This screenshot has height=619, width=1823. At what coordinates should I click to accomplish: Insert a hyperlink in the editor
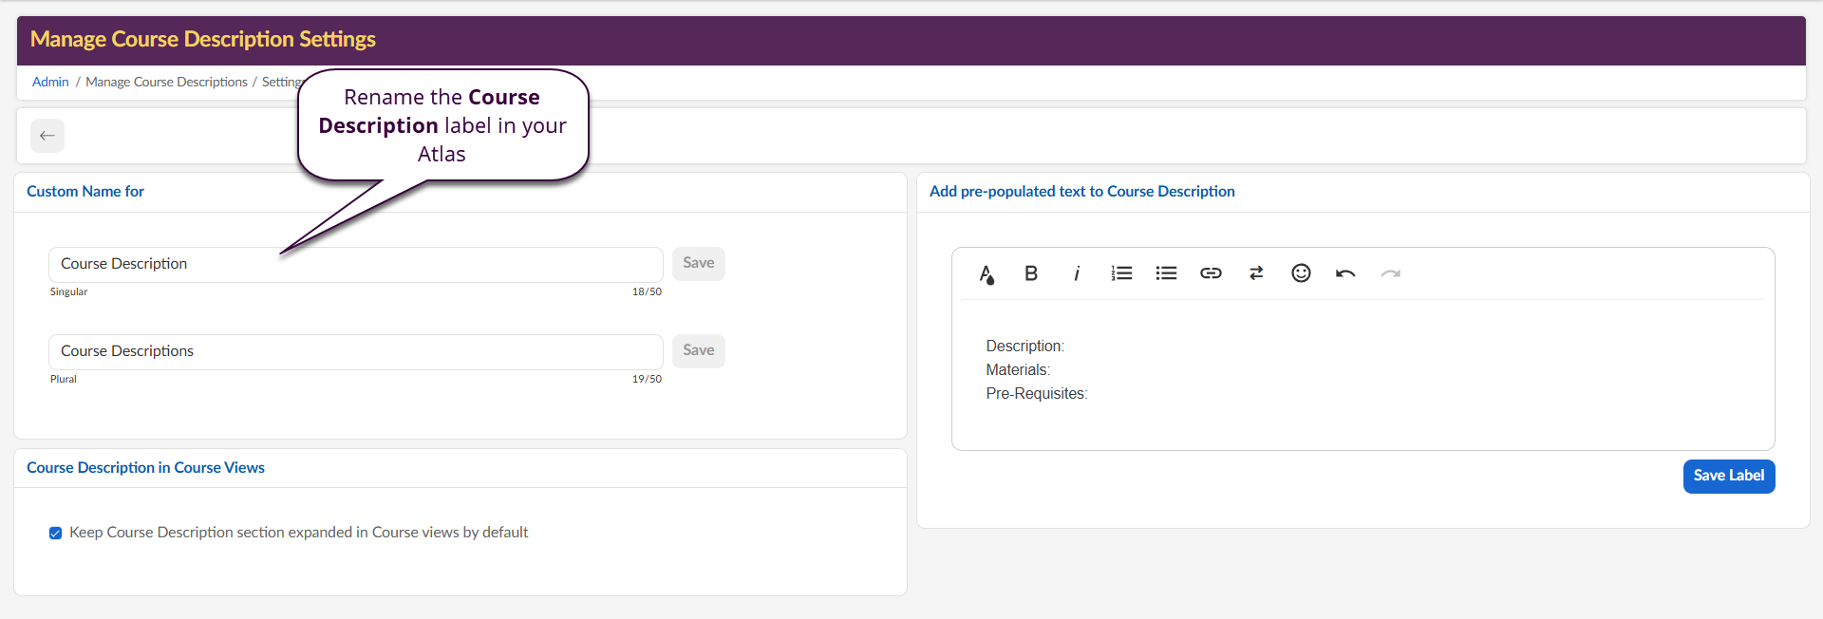click(x=1211, y=273)
